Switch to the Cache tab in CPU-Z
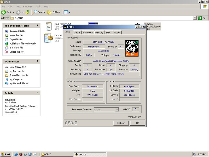This screenshot has height=157, width=209. 77,32
